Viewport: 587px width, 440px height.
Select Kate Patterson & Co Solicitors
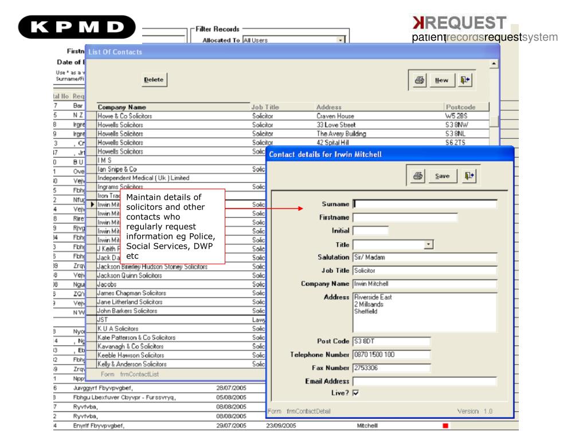coord(181,337)
